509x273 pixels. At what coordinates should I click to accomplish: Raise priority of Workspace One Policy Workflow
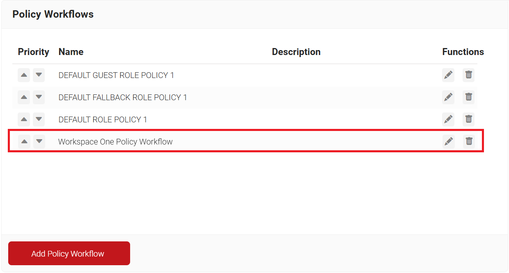pos(24,142)
